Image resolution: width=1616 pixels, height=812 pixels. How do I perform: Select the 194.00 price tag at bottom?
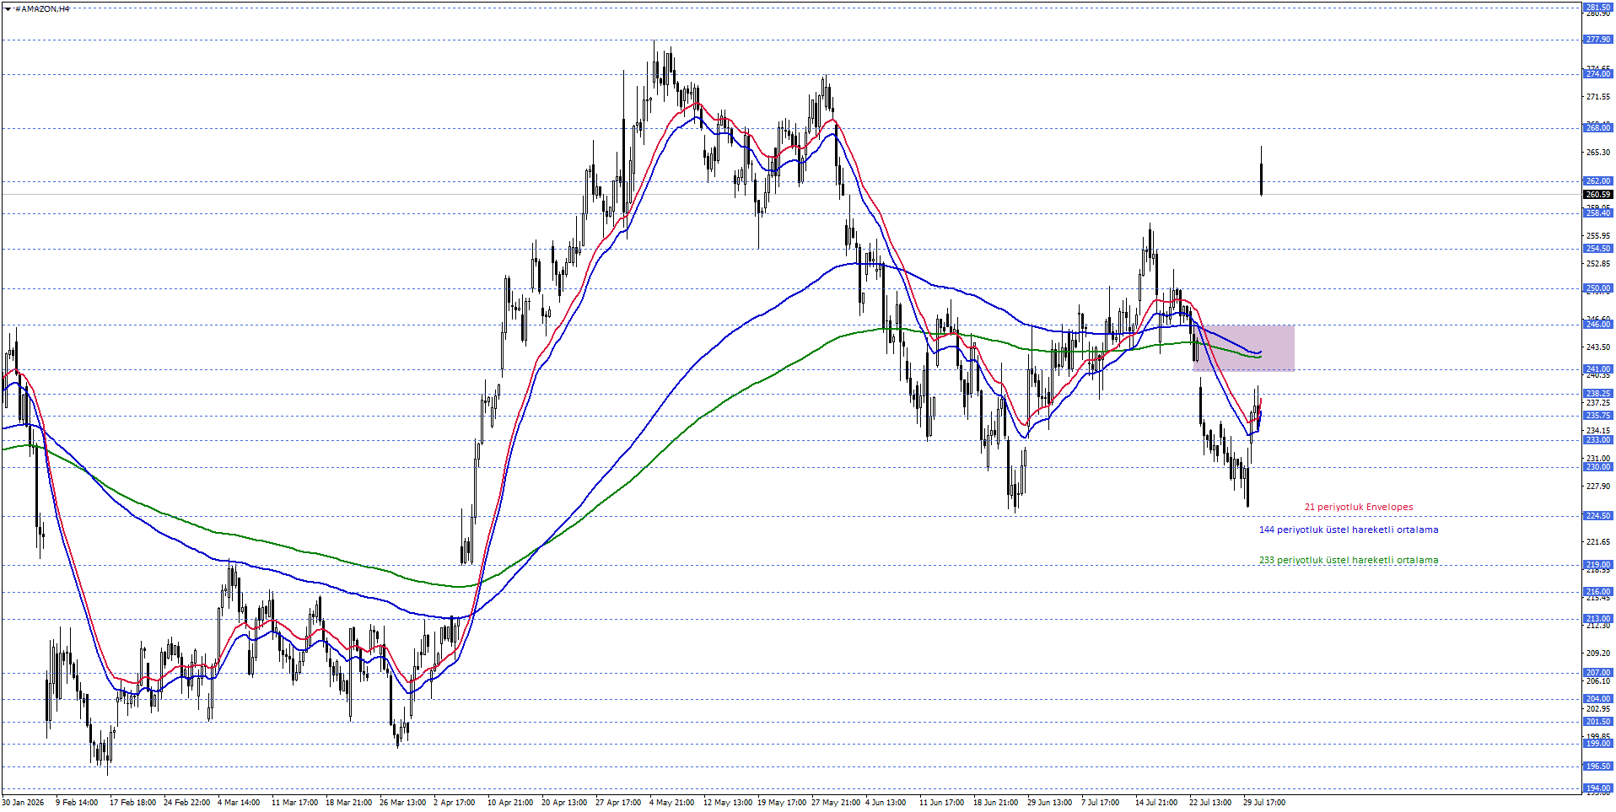point(1597,788)
